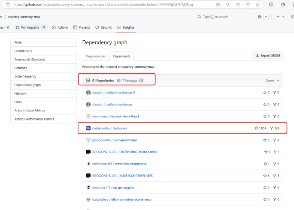294x210 pixels.
Task: Open the cultural-exchange-2 repository link
Action: [x=121, y=93]
